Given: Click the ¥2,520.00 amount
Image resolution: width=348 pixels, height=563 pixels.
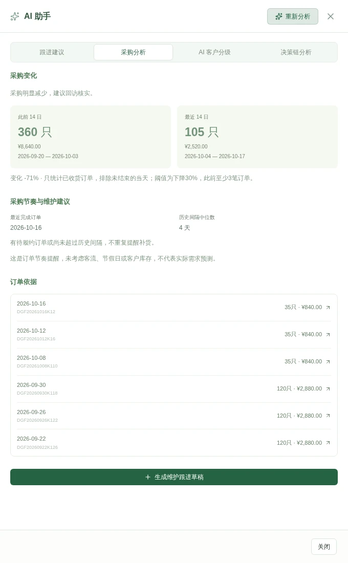Looking at the screenshot, I should tap(196, 146).
